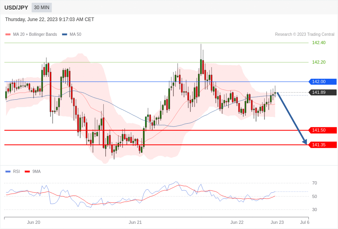Click the MA 20 + Bollinger Bands legend swatch
The width and height of the screenshot is (338, 229).
point(8,34)
